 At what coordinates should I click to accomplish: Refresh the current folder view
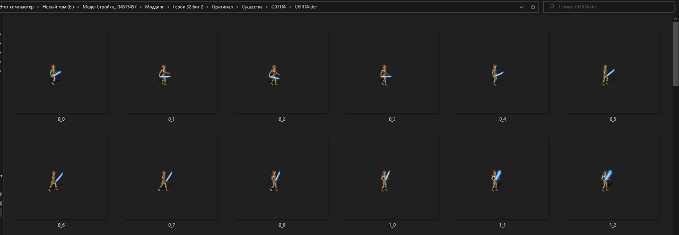(x=534, y=7)
